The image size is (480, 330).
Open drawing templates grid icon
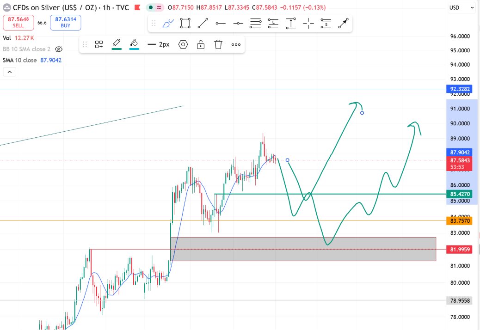point(99,45)
